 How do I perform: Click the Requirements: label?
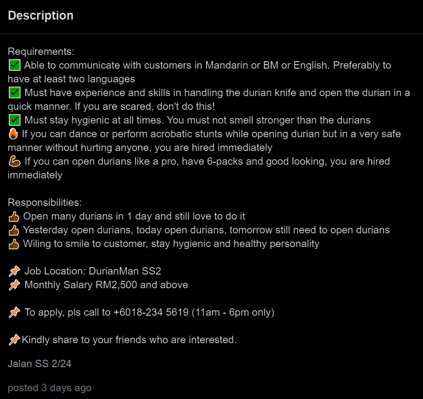tap(41, 51)
